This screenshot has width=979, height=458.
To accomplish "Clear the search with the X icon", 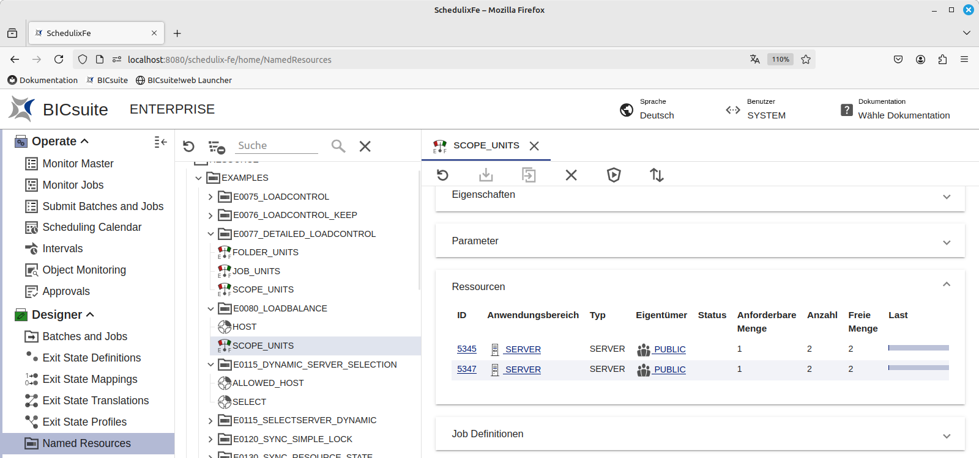I will (365, 146).
